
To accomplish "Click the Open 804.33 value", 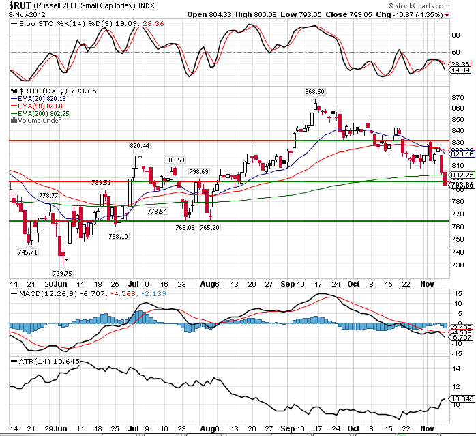I will pos(209,14).
